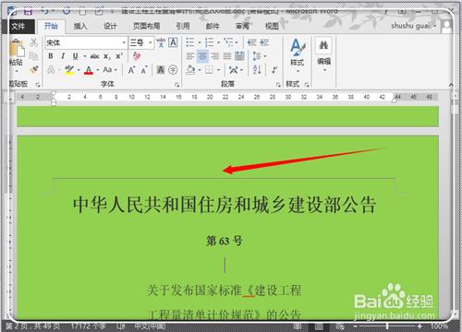462x332 pixels.
Task: Open the Paste options arrow below 粘贴
Action: point(17,71)
